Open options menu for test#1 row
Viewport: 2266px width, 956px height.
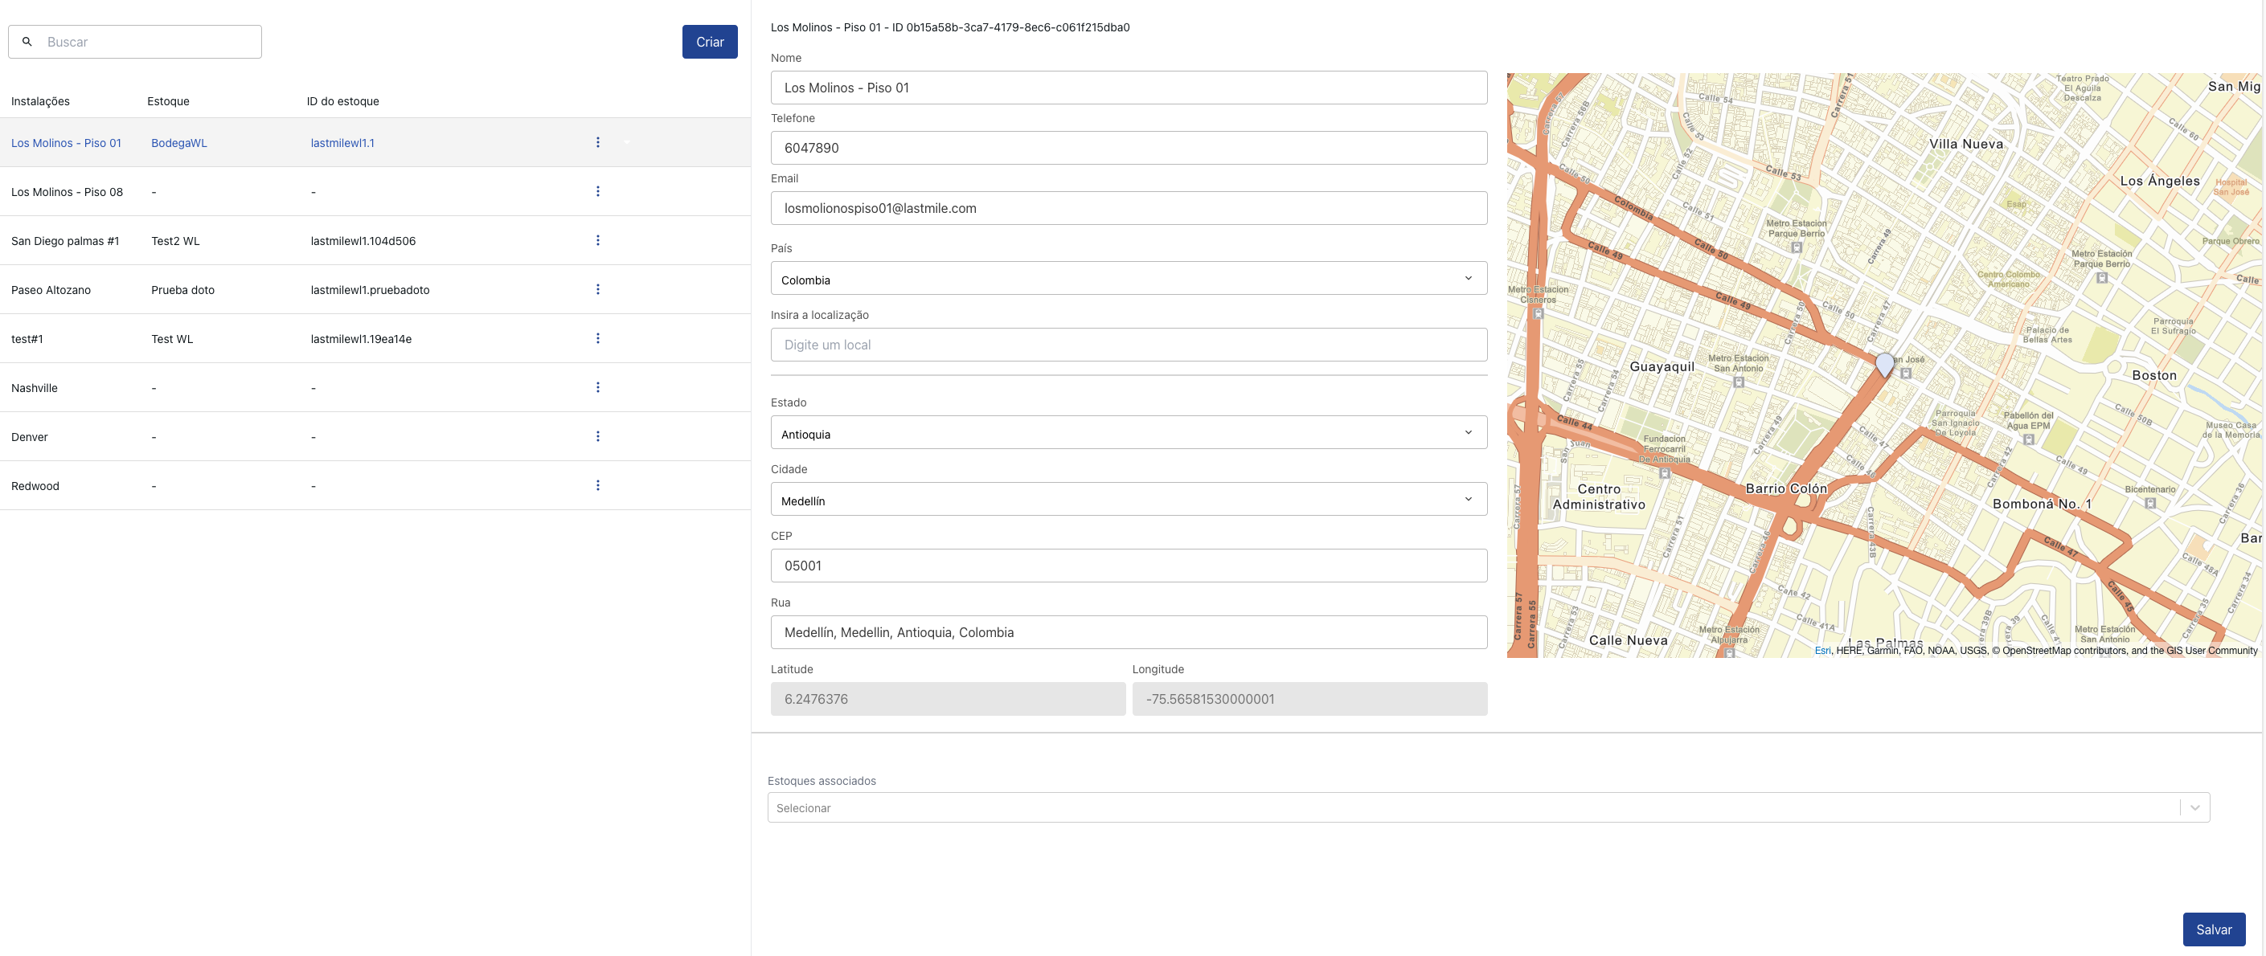(x=598, y=338)
